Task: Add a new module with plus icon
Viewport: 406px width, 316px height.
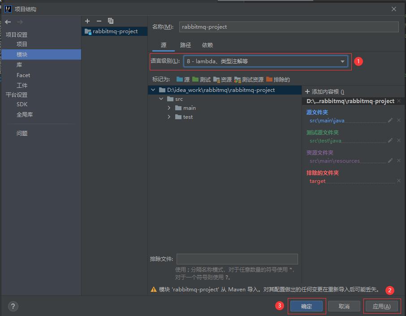Action: (x=87, y=21)
